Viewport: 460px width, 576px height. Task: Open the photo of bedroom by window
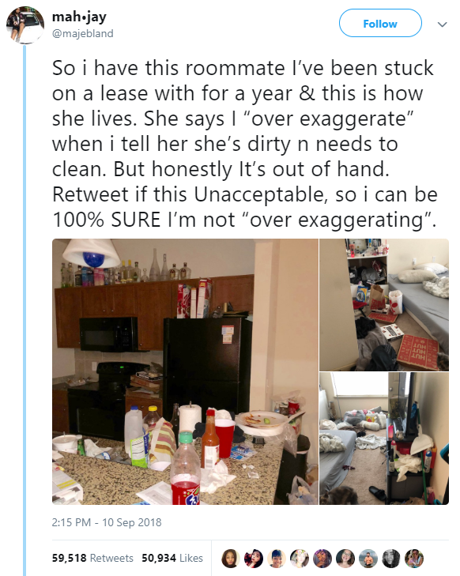[x=384, y=439]
